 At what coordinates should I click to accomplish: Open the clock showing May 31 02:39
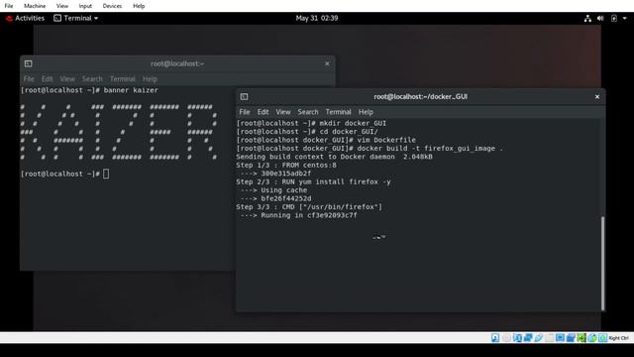pos(317,18)
